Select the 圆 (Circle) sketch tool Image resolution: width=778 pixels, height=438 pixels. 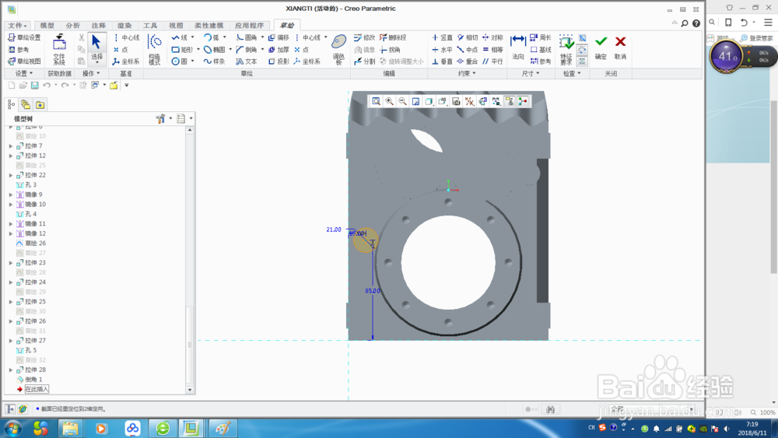[x=180, y=61]
